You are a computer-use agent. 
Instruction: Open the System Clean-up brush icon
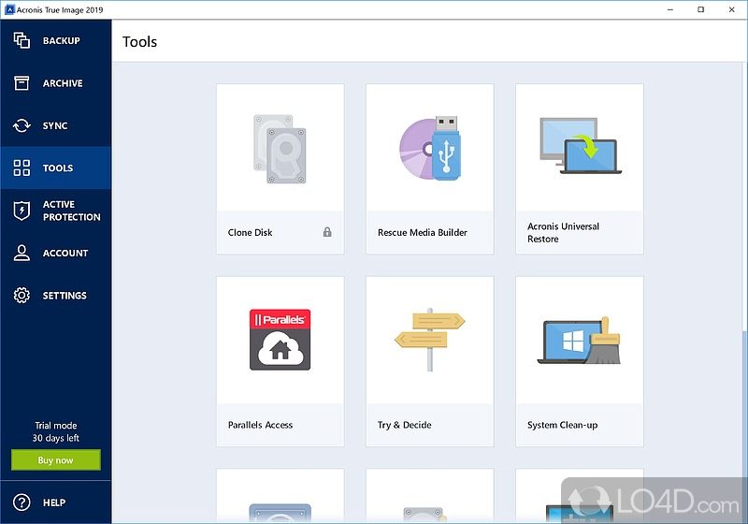580,340
